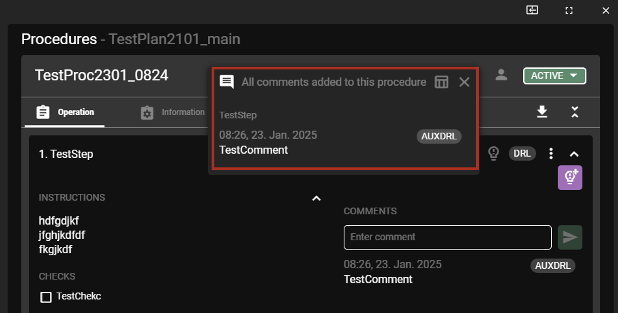Open the ACTIVE status dropdown
Screen dimensions: 618x313
554,75
